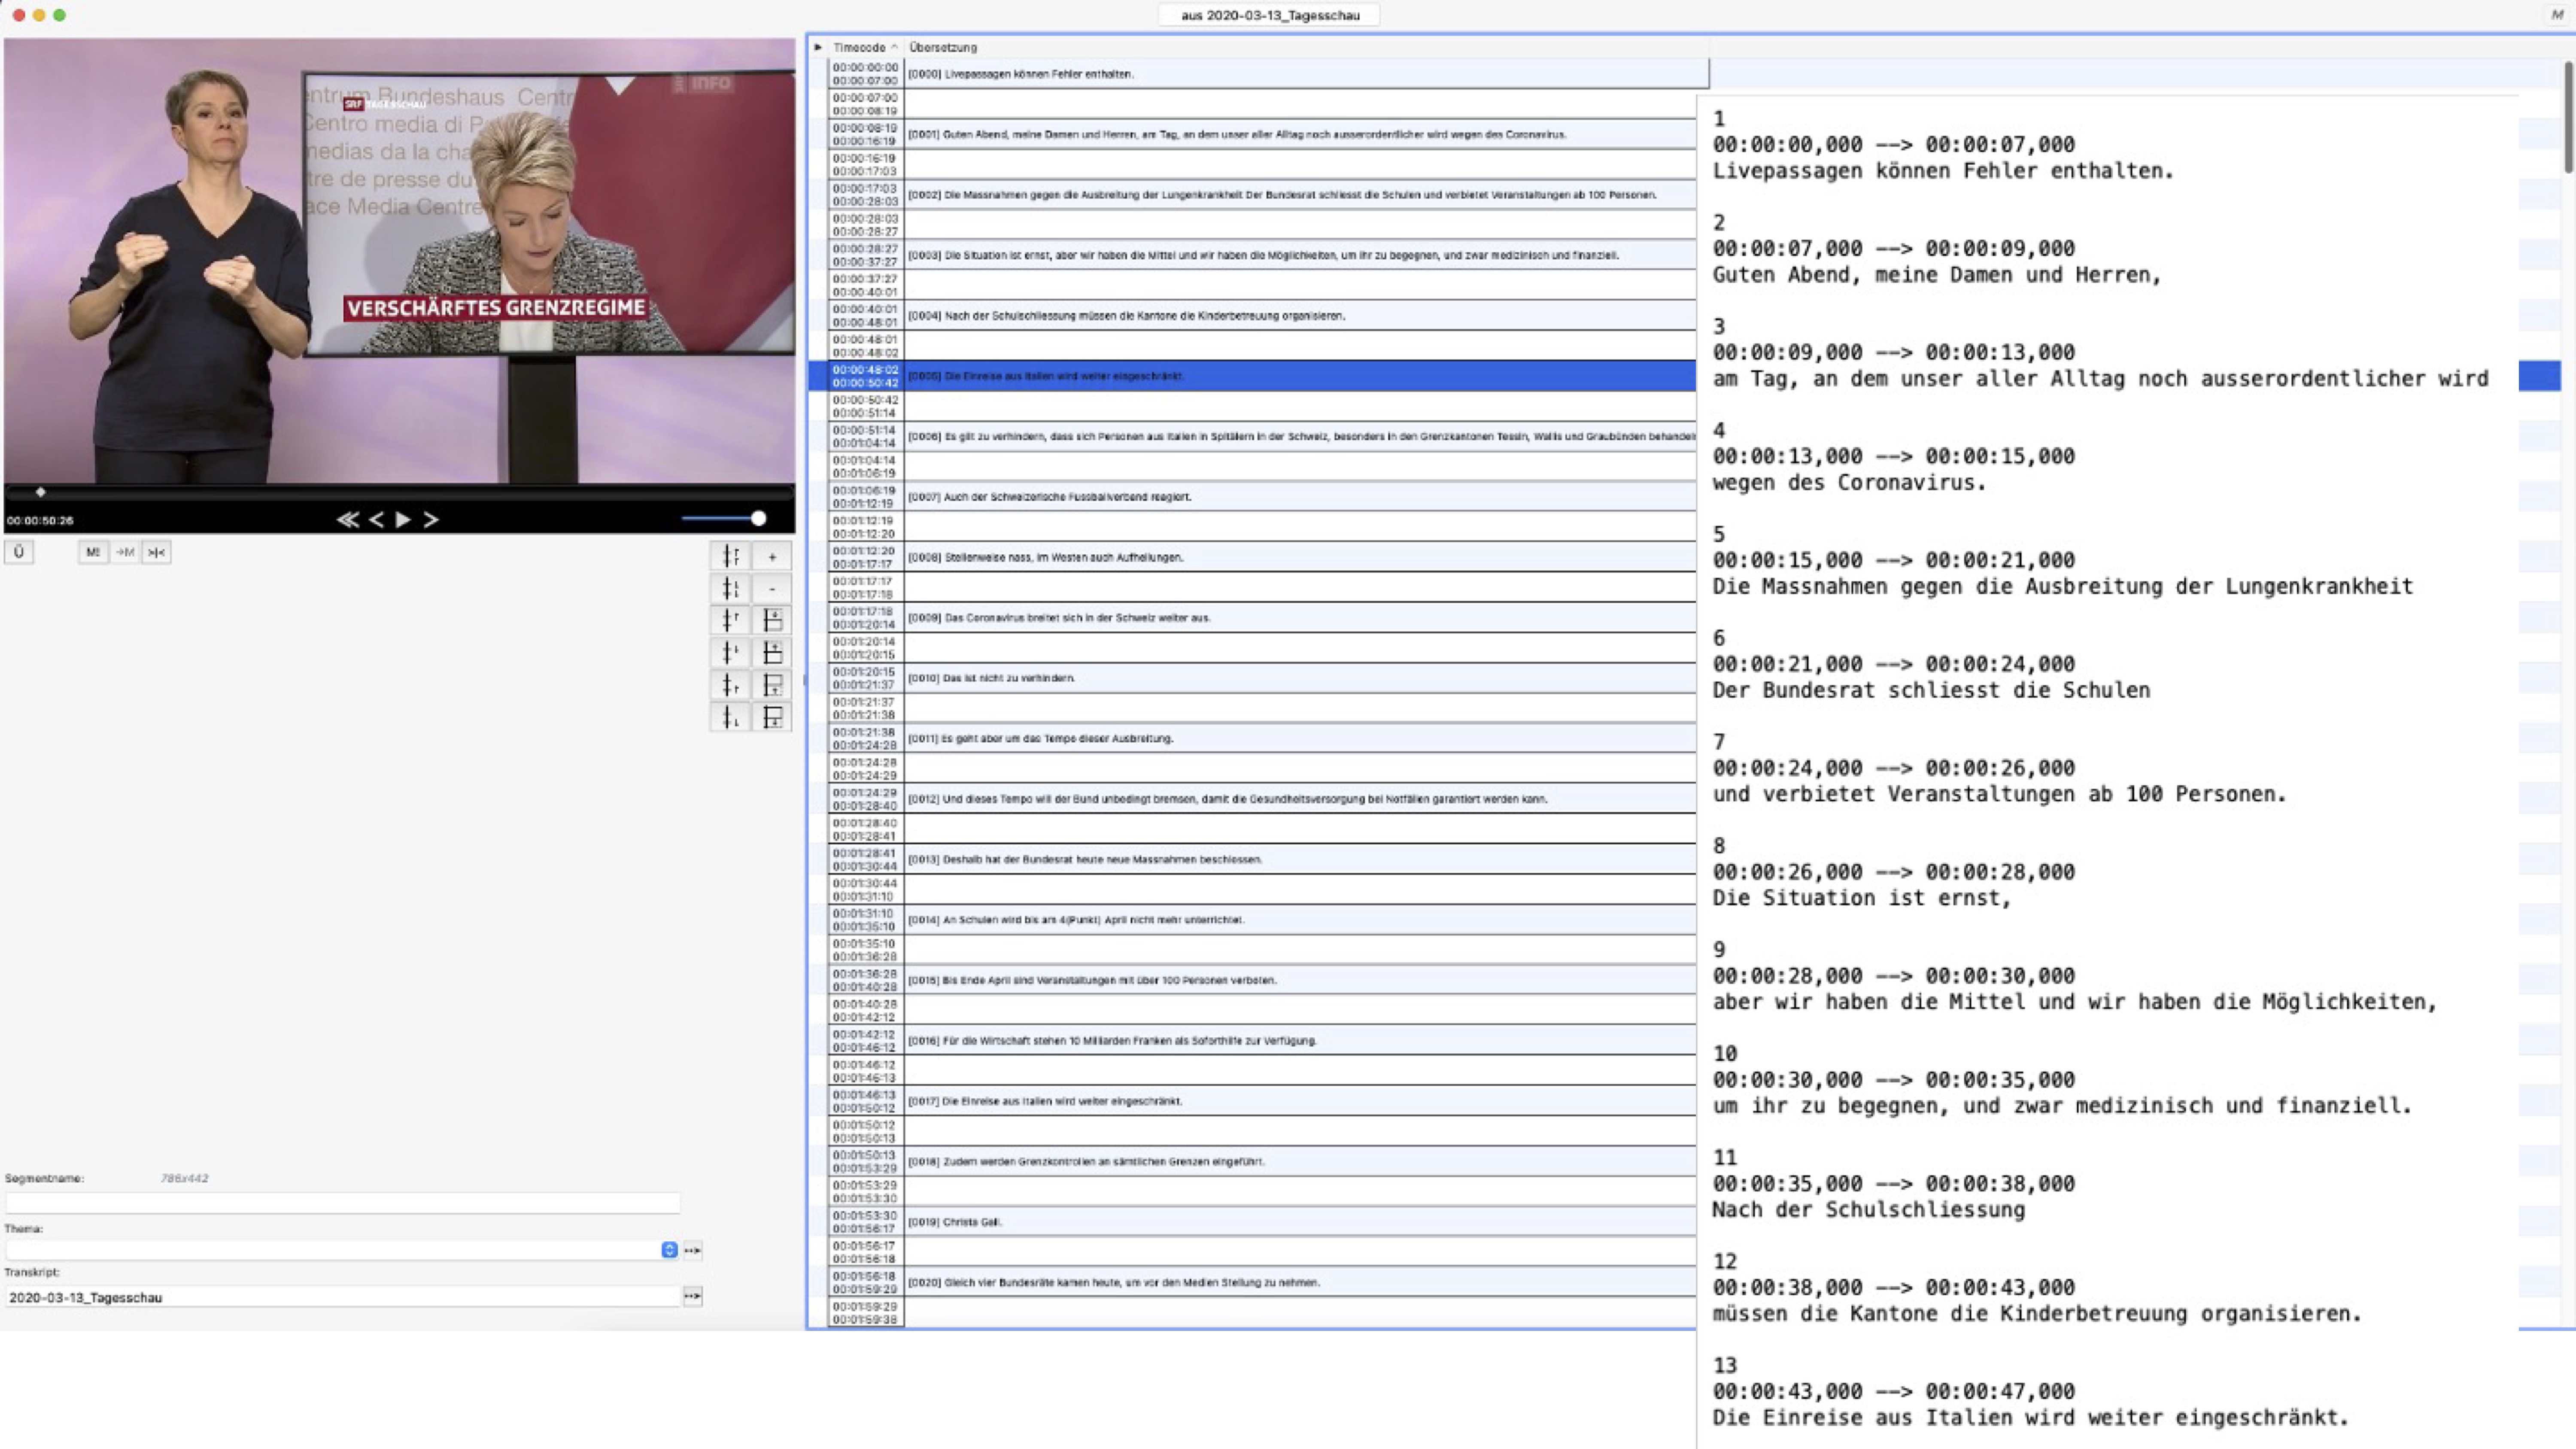Click the Ü button below video
Image resolution: width=2576 pixels, height=1449 pixels.
19,552
